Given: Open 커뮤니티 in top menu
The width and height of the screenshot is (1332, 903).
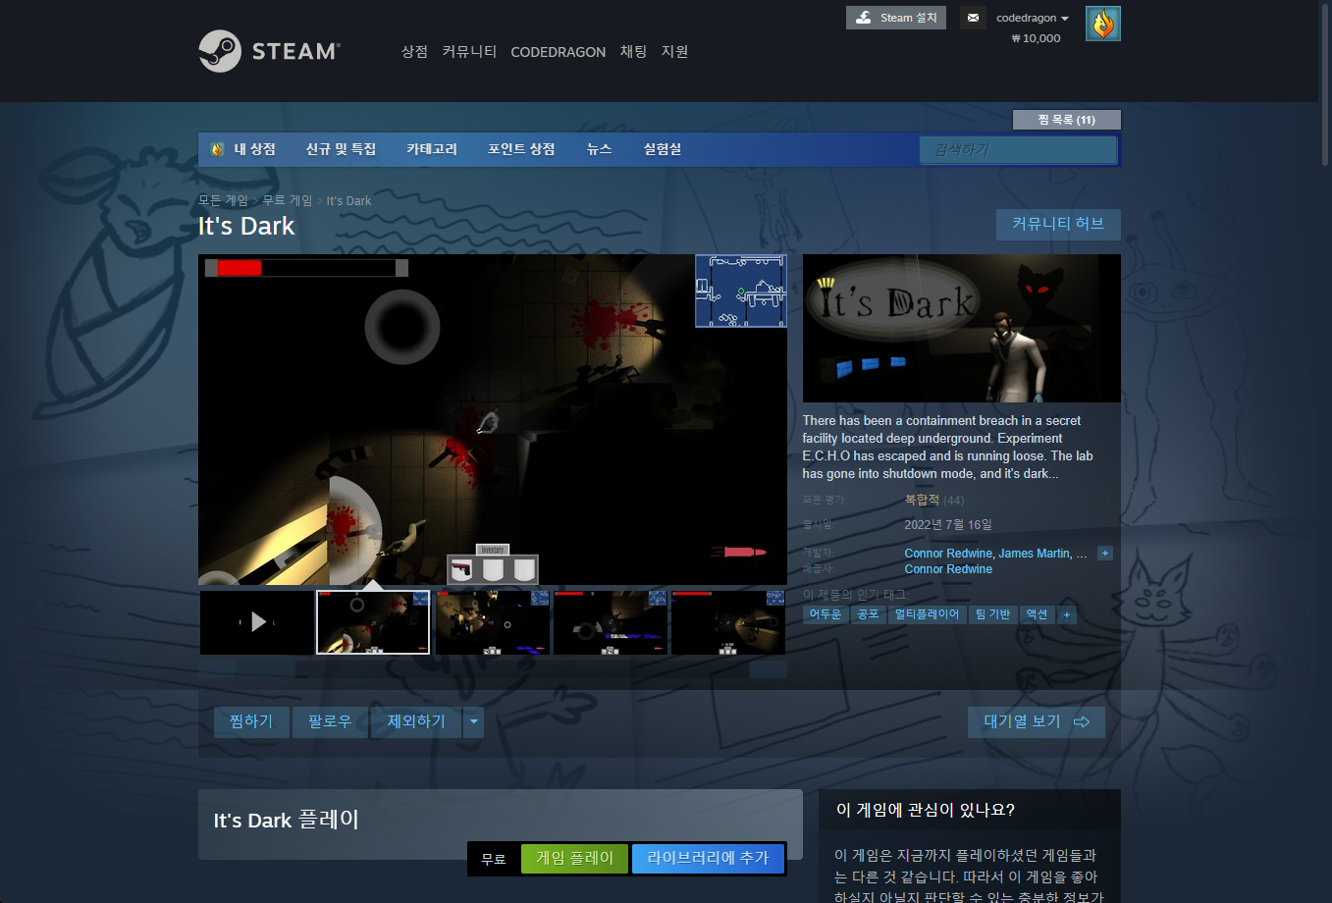Looking at the screenshot, I should [469, 51].
